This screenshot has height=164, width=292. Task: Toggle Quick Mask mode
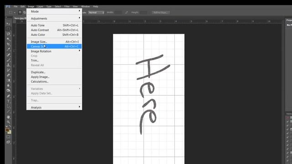click(8, 137)
